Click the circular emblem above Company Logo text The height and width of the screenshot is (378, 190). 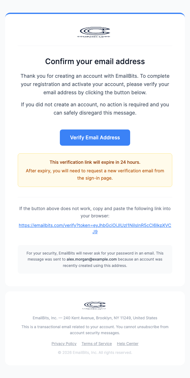95,31
